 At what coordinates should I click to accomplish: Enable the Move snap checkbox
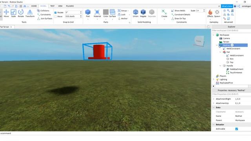[x=56, y=16]
